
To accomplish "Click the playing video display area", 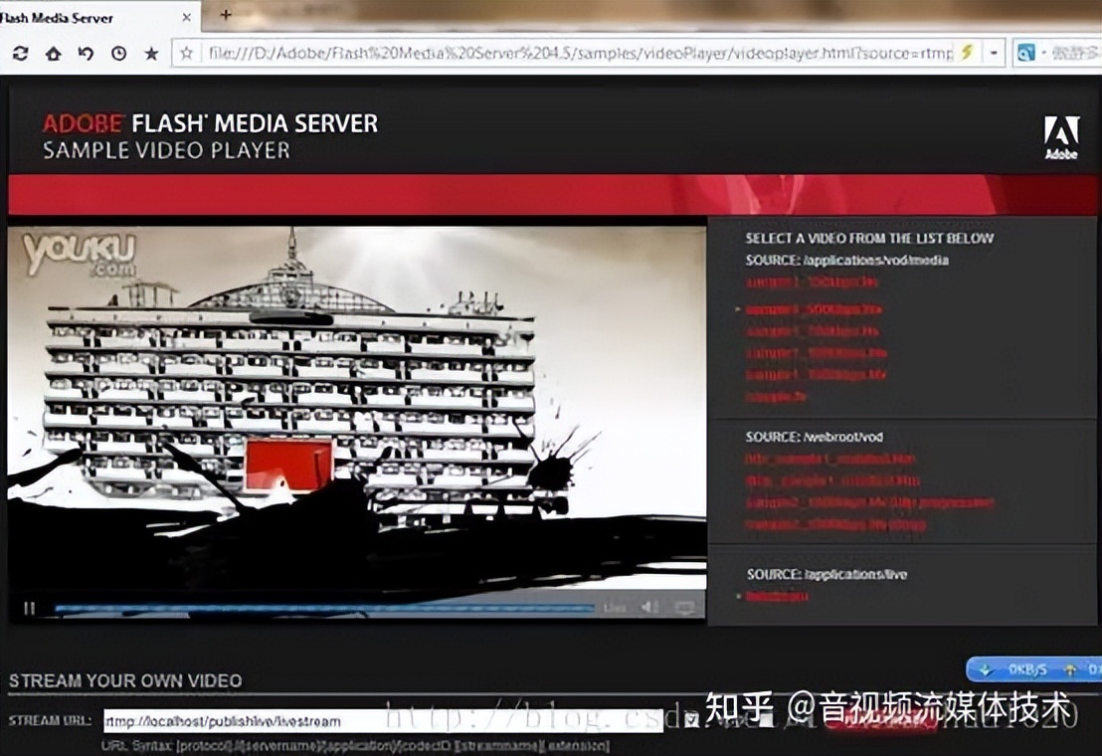I will click(356, 409).
